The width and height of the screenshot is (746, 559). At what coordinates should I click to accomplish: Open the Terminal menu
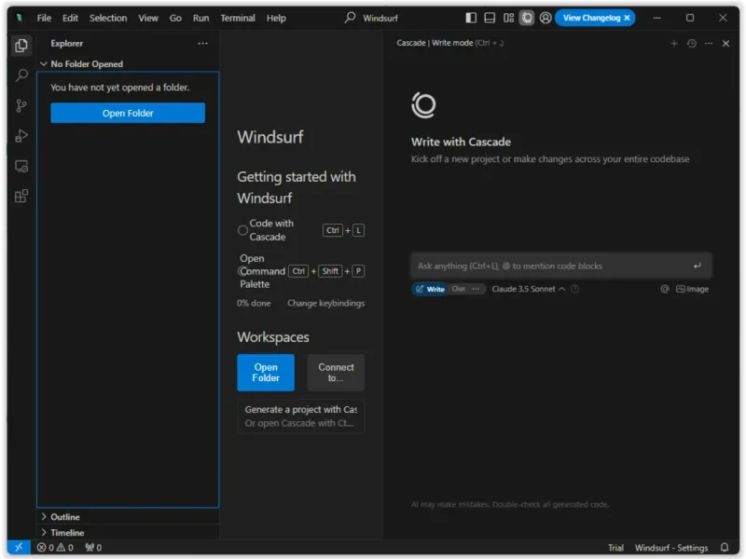238,18
